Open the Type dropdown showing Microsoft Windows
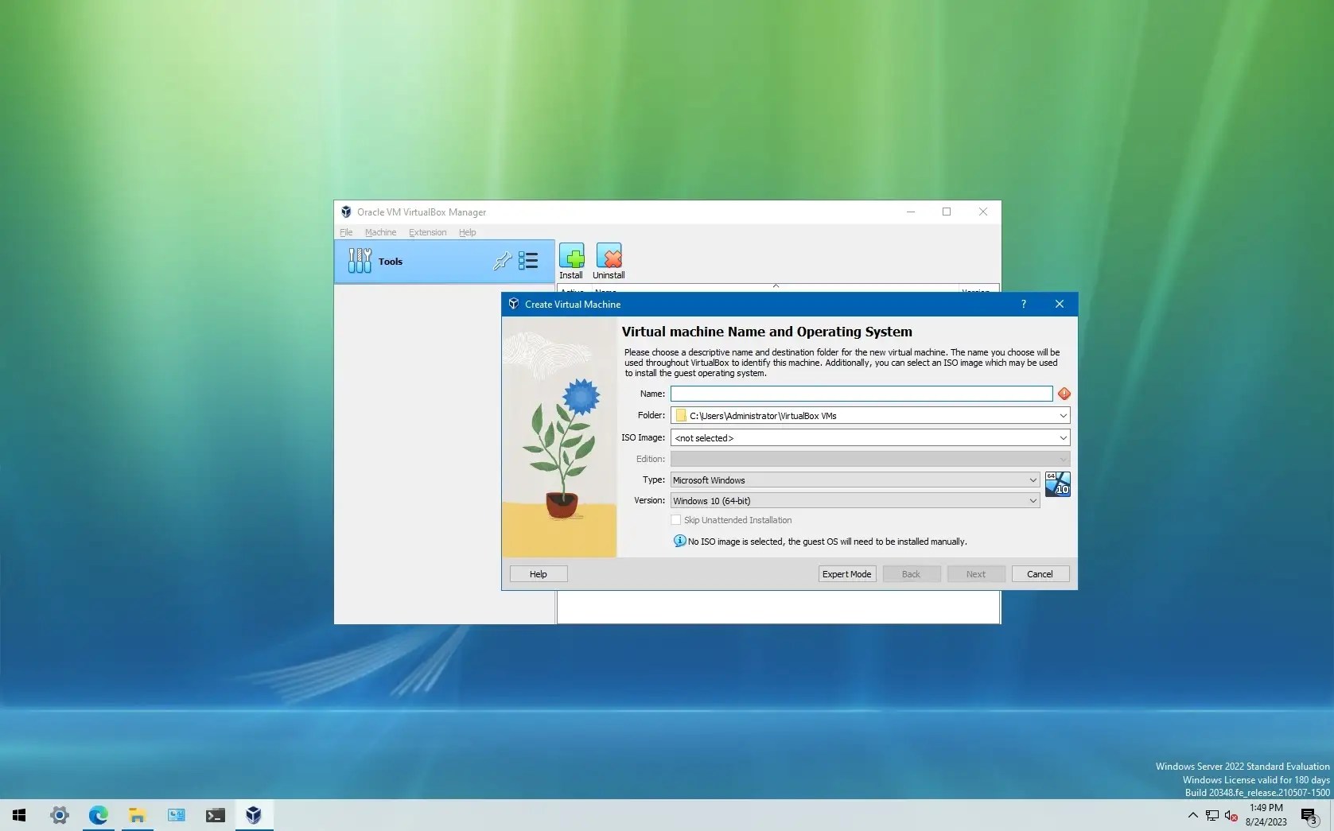 [x=855, y=480]
